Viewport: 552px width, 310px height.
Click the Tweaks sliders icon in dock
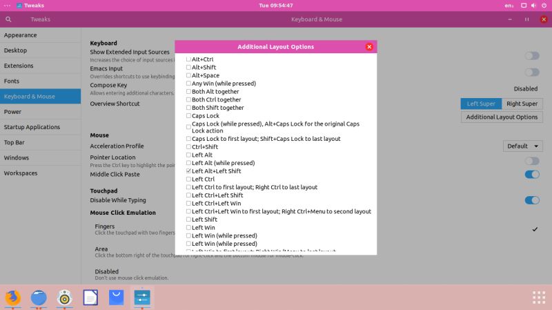pos(142,298)
